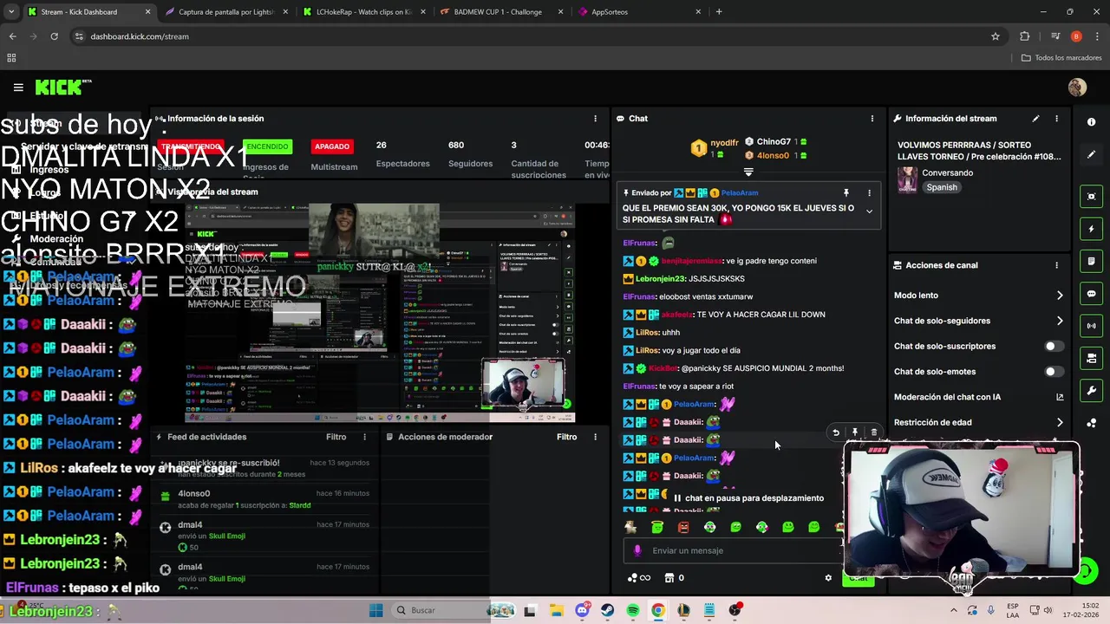Image resolution: width=1110 pixels, height=624 pixels.
Task: Edit stream info with the pencil icon in Información del stream header
Action: pos(1035,119)
